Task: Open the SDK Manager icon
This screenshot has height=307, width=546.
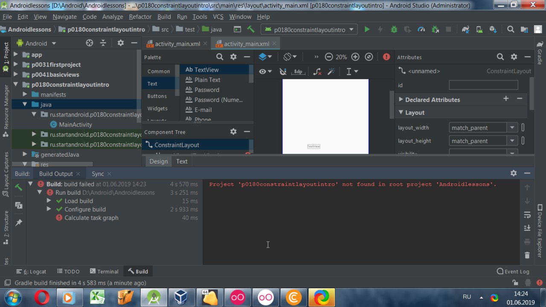Action: (x=493, y=29)
